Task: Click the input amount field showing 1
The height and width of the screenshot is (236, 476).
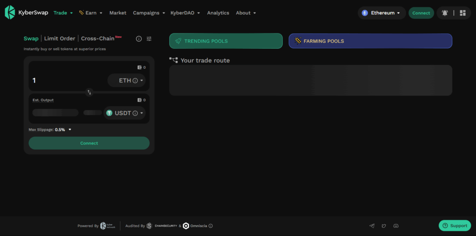Action: 65,80
